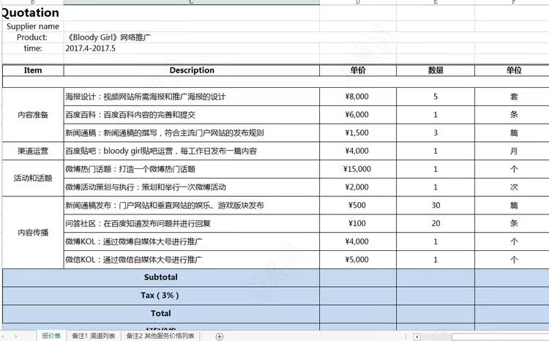The width and height of the screenshot is (549, 341).
Task: Click the 百度贴吧 bloody girl description cell
Action: (192, 151)
